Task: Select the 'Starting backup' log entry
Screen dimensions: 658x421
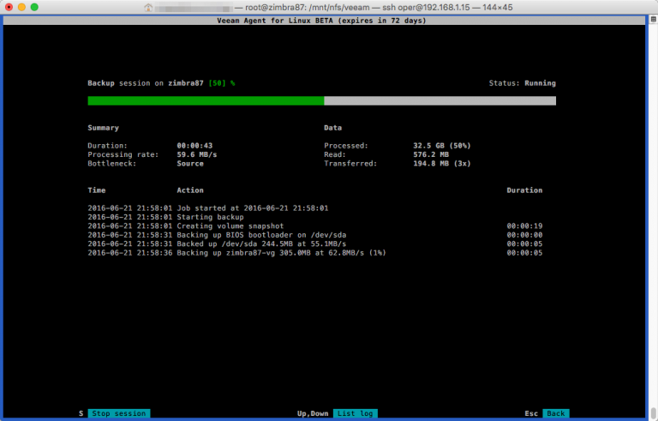Action: 165,217
